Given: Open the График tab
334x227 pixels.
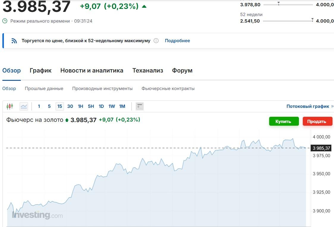Looking at the screenshot, I should pos(40,70).
